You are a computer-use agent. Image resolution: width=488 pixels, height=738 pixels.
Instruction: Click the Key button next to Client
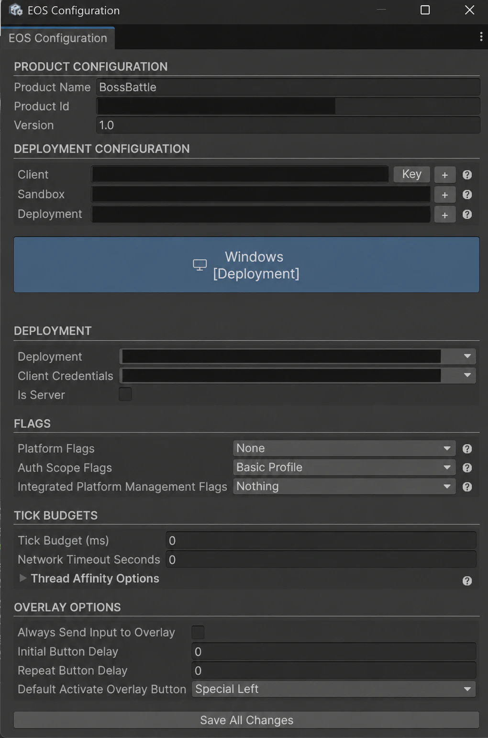pyautogui.click(x=411, y=174)
